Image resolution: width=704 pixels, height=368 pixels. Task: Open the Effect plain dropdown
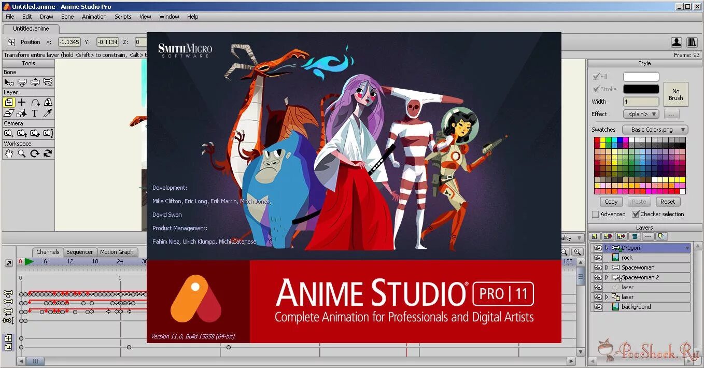(x=641, y=114)
